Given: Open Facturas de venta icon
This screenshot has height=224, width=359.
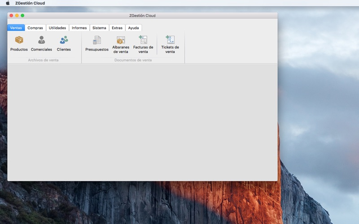Looking at the screenshot, I should pyautogui.click(x=143, y=39).
